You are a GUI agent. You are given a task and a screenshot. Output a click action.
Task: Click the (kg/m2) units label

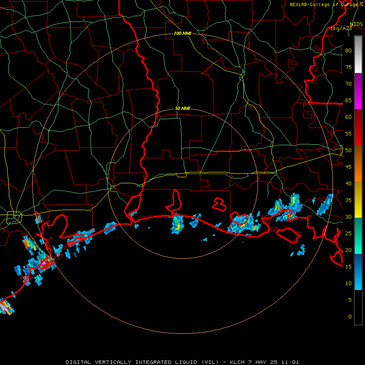(341, 28)
